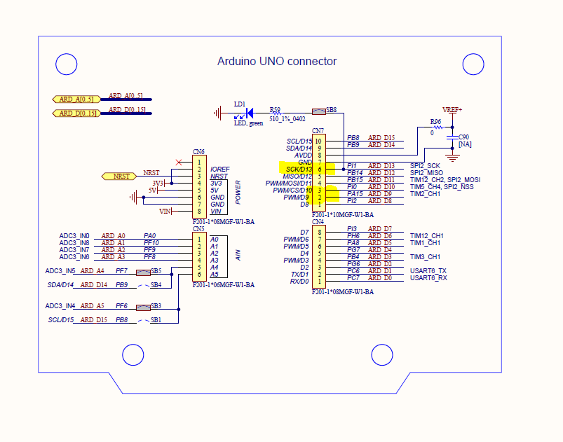Select the ARD_A[0..5] yellow port symbol
The height and width of the screenshot is (442, 563).
pyautogui.click(x=76, y=99)
